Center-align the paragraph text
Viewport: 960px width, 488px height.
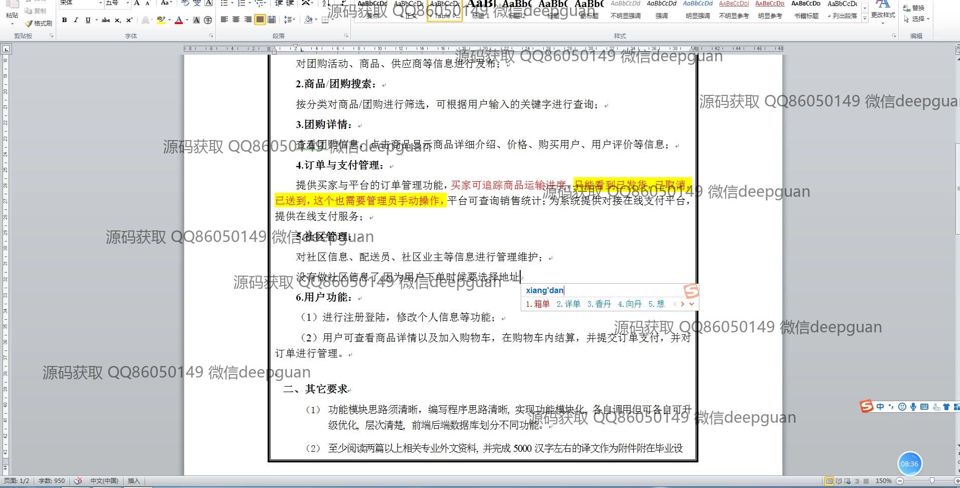pyautogui.click(x=236, y=20)
